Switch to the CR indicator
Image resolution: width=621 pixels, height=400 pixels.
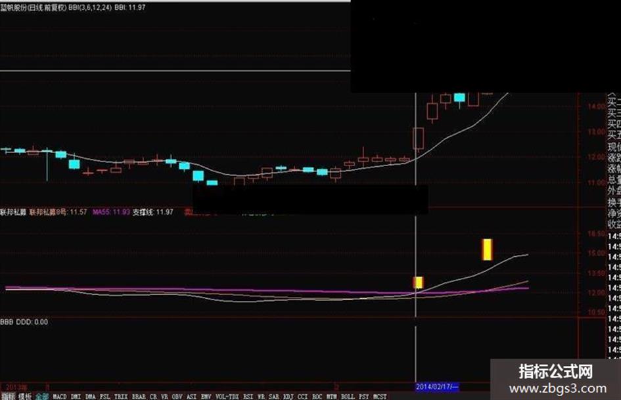(153, 397)
